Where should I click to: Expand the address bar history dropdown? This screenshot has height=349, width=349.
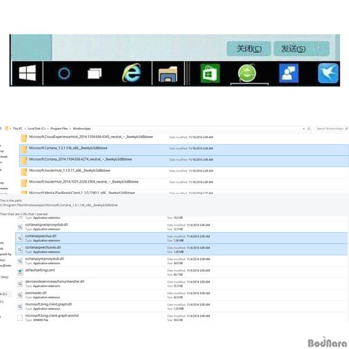point(304,129)
